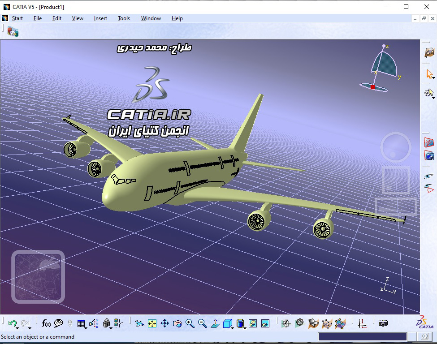Open the Design Table grid icon
Viewport: 437px width, 344px height.
(x=81, y=323)
